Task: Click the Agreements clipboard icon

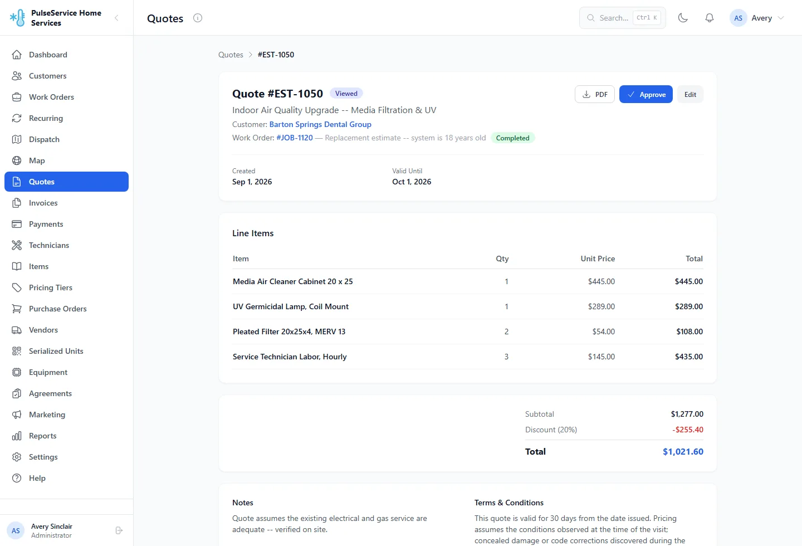Action: [x=17, y=393]
